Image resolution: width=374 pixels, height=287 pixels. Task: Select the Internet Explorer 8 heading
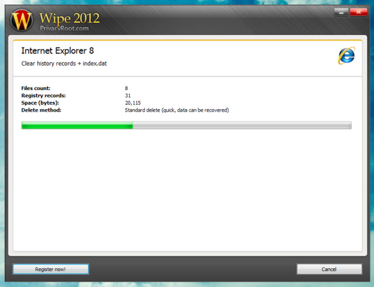coord(57,51)
